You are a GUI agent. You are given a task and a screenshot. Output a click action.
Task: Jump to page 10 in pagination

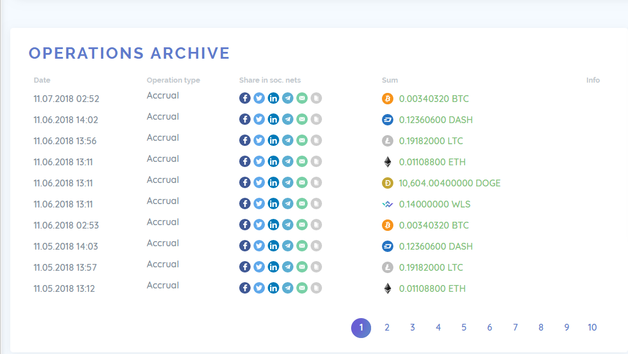592,327
